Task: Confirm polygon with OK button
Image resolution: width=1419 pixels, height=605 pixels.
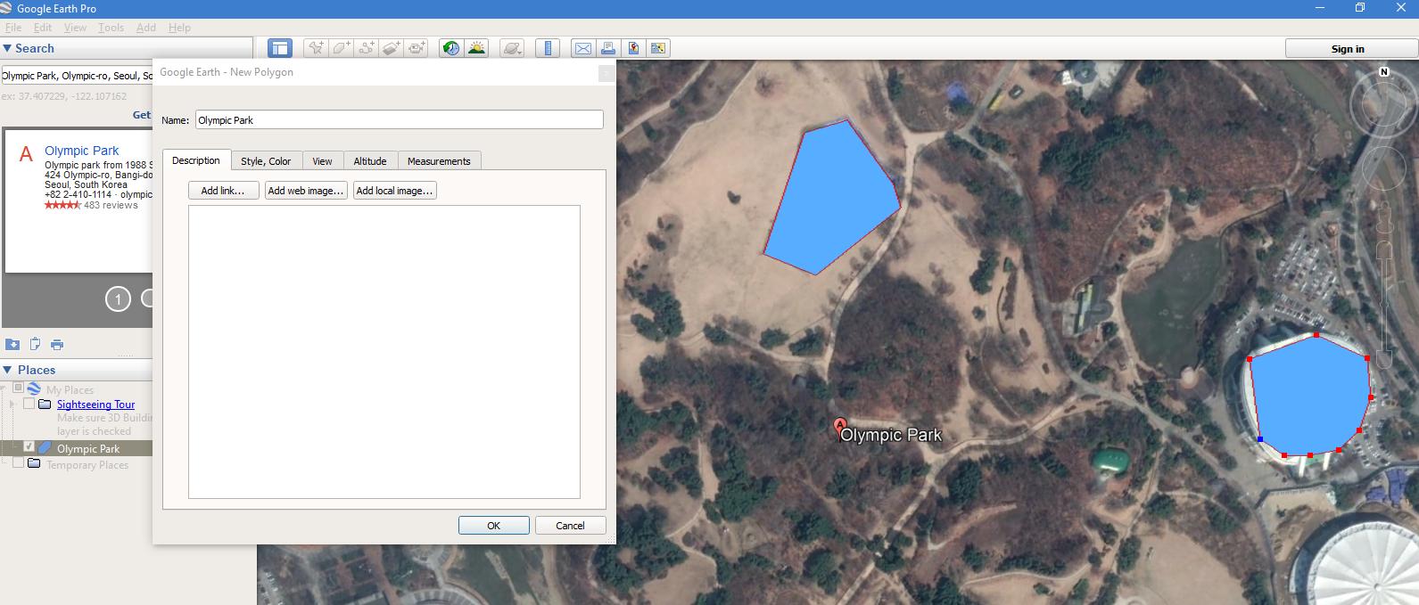Action: [494, 526]
